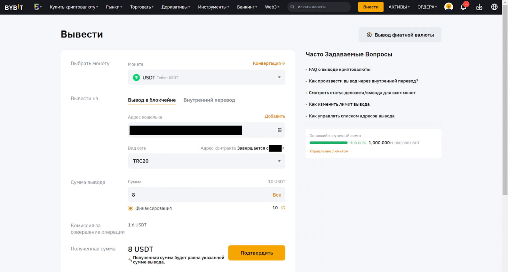Viewport: 508px width, 272px height.
Task: Open the Деривативы menu
Action: 176,7
